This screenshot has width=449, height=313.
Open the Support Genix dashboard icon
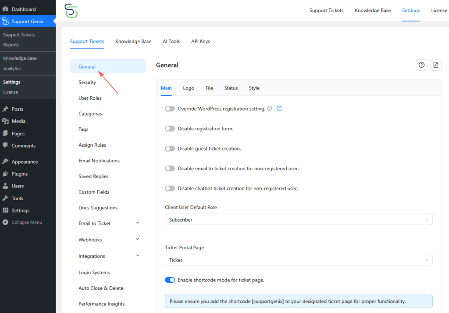6,21
